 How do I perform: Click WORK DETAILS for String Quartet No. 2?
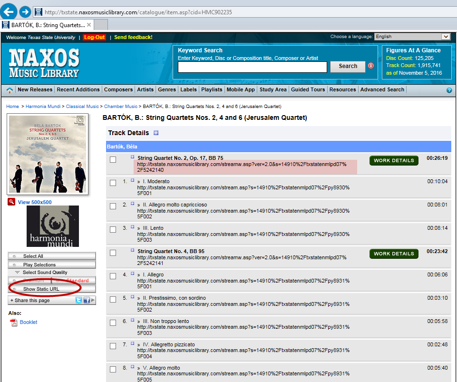coord(394,160)
